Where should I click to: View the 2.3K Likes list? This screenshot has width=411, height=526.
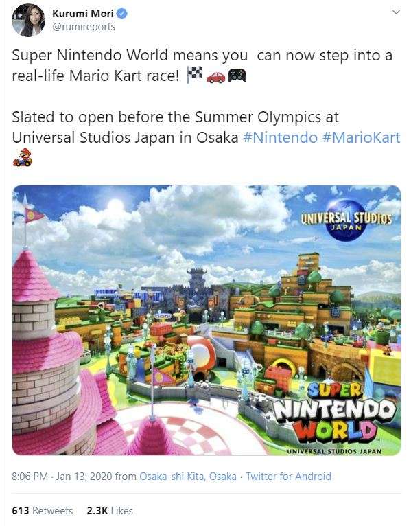[110, 511]
